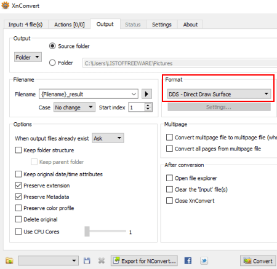Enable Keep folder structure
This screenshot has width=277, height=269.
18,150
